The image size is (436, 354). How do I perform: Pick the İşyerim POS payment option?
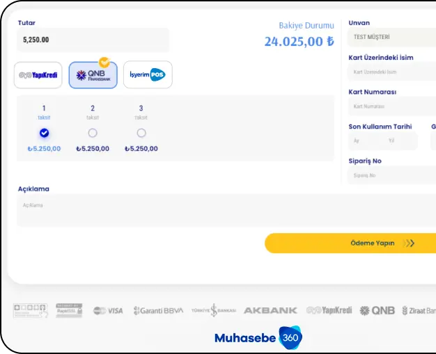coord(148,75)
